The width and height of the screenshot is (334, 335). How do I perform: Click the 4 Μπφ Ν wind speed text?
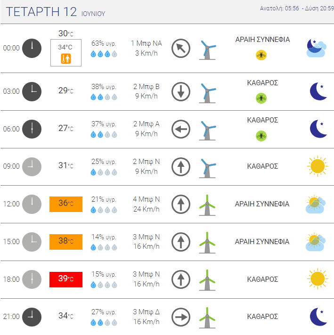click(x=147, y=199)
